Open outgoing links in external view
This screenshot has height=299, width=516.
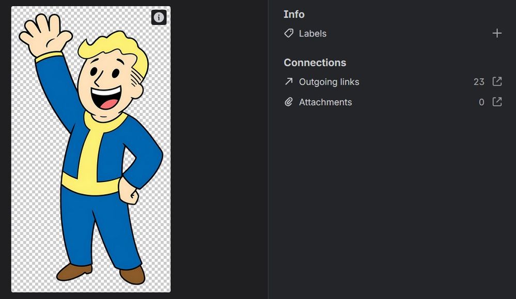[x=497, y=81]
